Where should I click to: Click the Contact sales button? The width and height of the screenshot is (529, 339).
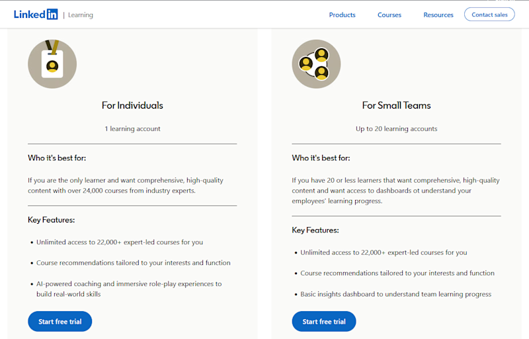pos(489,15)
